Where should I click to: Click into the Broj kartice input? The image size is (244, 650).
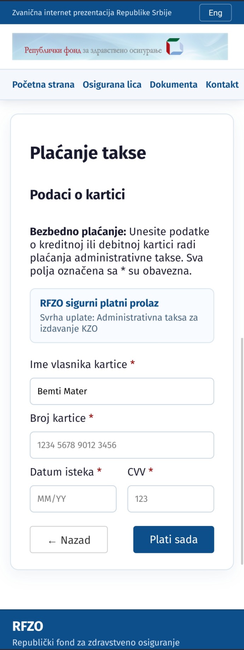pyautogui.click(x=122, y=445)
